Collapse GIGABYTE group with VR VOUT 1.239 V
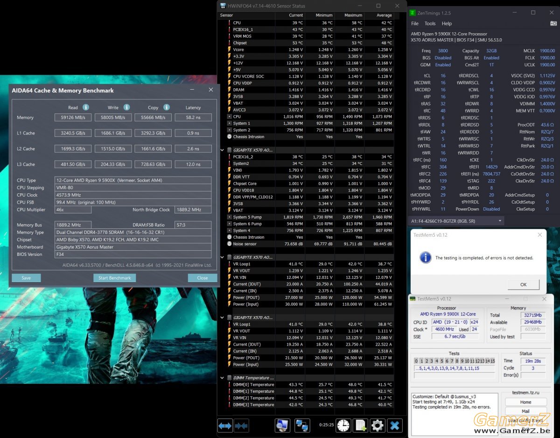 coord(222,257)
